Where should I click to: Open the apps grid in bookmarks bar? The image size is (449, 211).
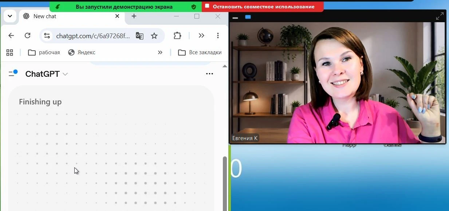[10, 52]
